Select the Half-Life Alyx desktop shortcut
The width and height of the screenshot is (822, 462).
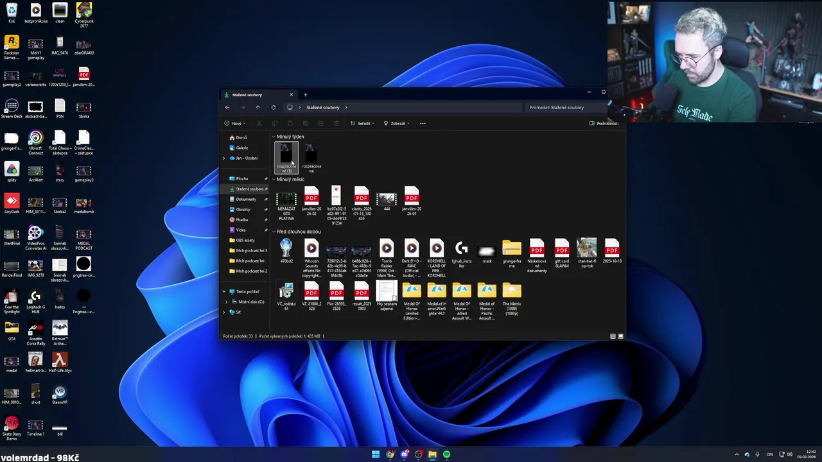[60, 363]
